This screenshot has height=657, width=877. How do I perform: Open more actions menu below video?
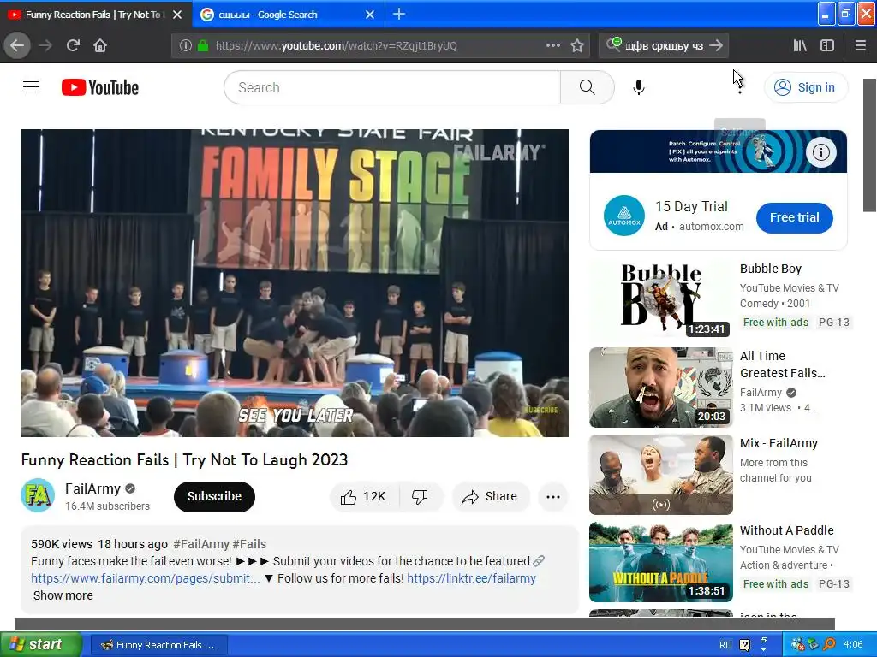tap(552, 497)
